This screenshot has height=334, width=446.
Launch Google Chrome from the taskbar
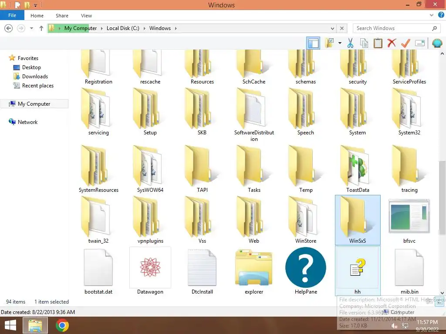click(62, 325)
